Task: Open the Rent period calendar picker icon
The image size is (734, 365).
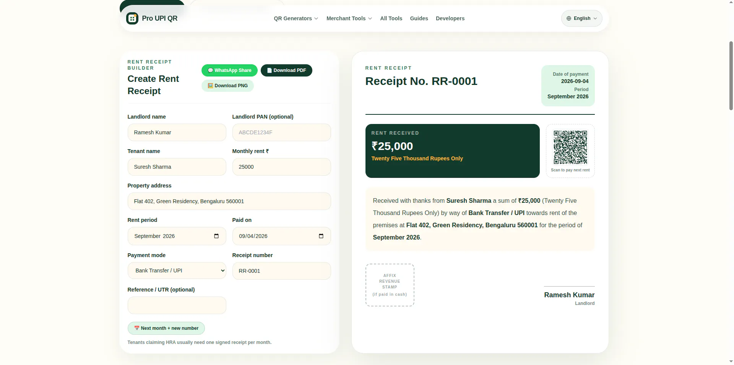Action: (x=216, y=236)
